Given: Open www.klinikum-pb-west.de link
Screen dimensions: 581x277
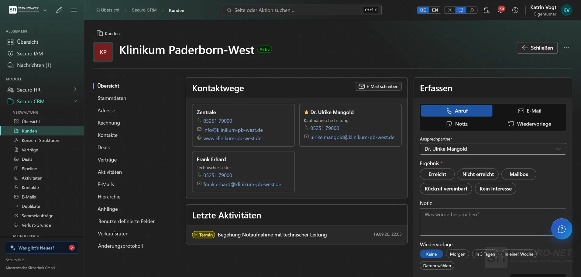Looking at the screenshot, I should pyautogui.click(x=232, y=138).
